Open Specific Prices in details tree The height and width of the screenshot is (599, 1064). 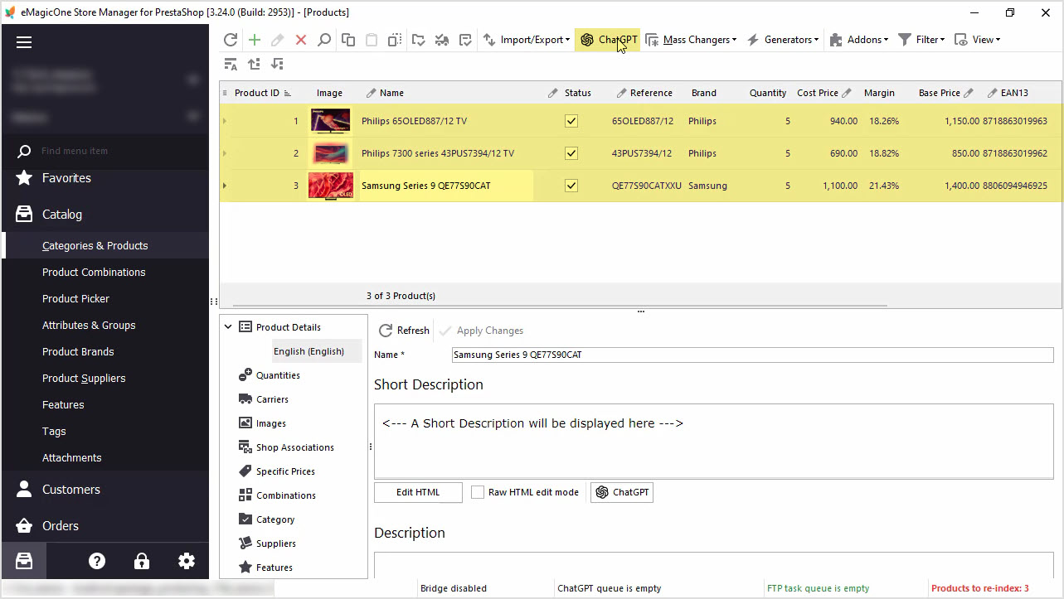[285, 471]
